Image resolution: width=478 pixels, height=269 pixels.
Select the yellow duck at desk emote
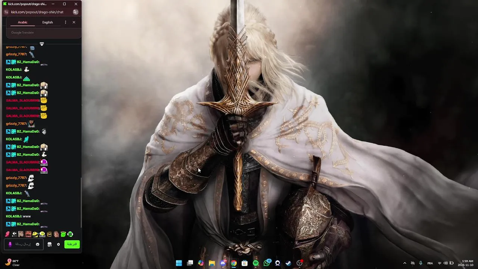click(x=42, y=234)
